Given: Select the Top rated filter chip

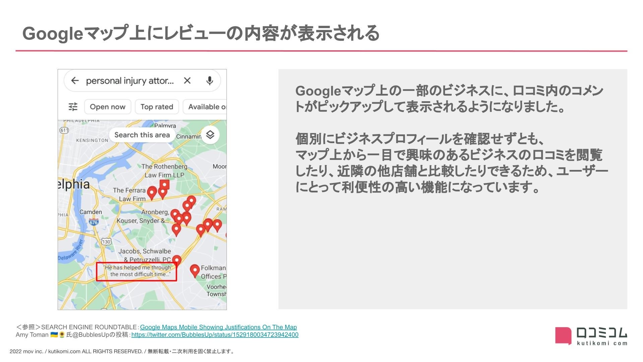Looking at the screenshot, I should 157,107.
